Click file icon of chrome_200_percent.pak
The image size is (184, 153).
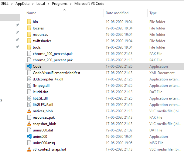click(29, 60)
